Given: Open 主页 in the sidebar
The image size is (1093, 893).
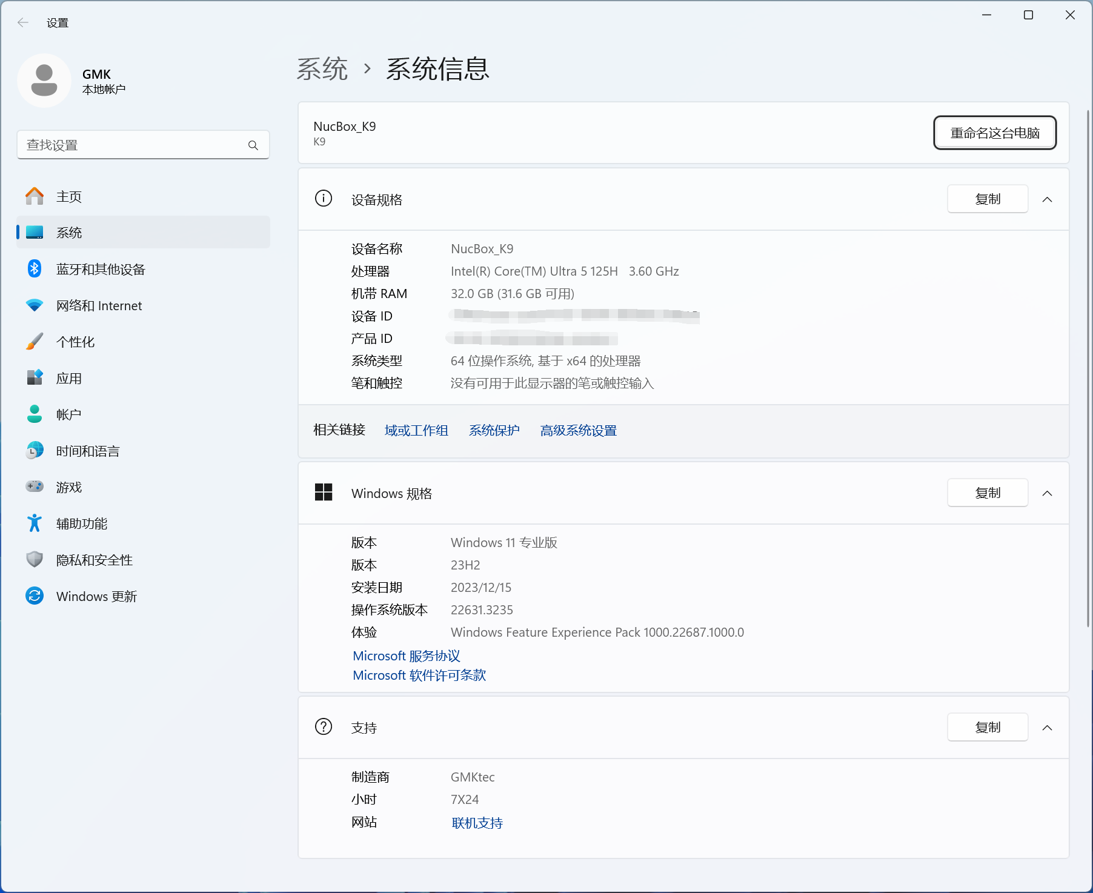Looking at the screenshot, I should pyautogui.click(x=69, y=197).
